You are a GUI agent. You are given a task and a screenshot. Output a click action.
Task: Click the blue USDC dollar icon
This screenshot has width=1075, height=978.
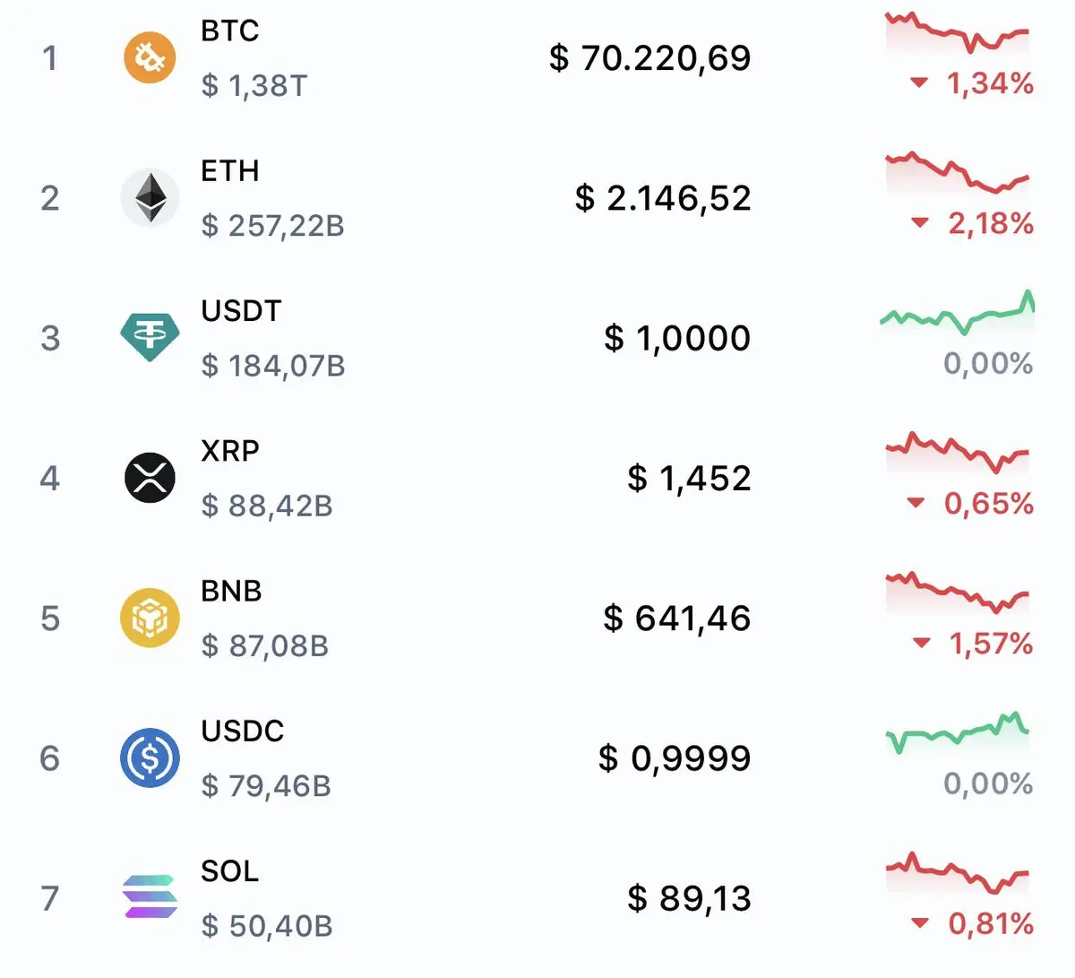pos(150,757)
